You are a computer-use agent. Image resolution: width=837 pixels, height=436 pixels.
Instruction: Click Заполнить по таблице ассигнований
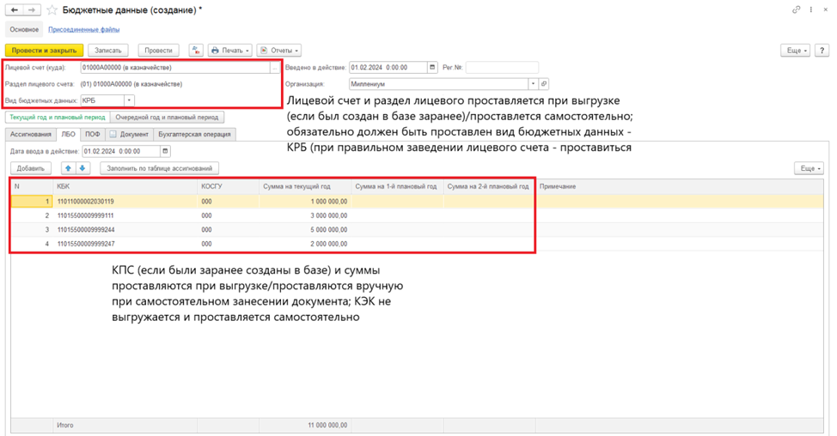pos(160,168)
